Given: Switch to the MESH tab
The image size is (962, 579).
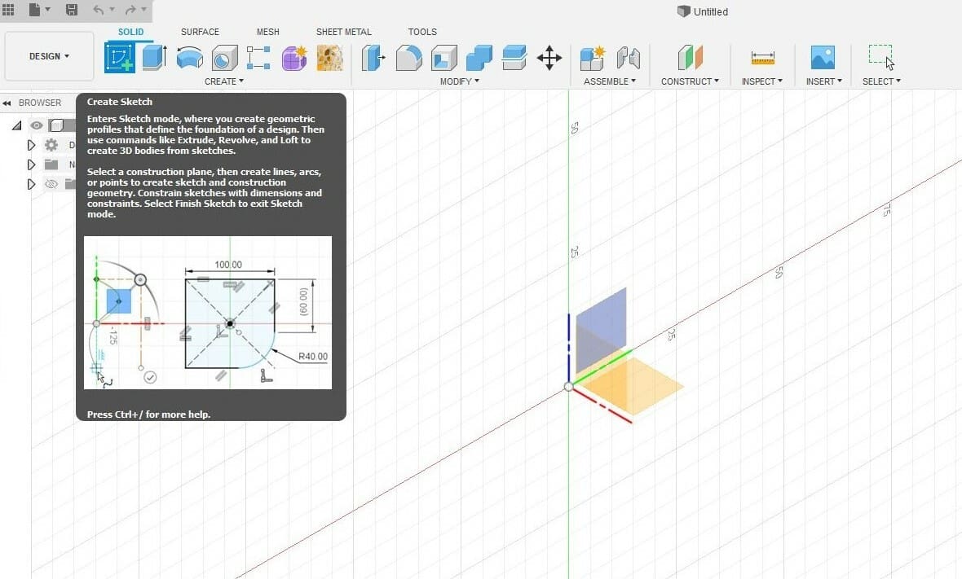Looking at the screenshot, I should pyautogui.click(x=267, y=32).
